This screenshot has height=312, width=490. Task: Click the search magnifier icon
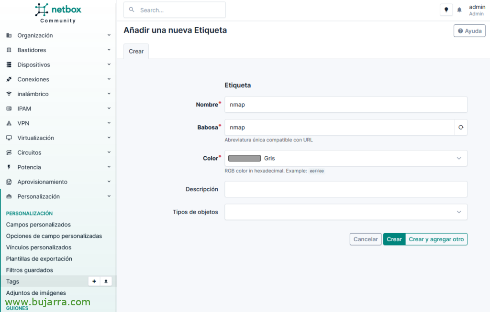pos(133,10)
